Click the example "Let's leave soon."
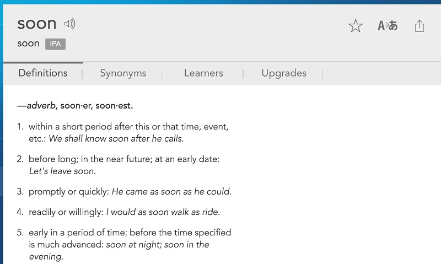 pyautogui.click(x=62, y=171)
